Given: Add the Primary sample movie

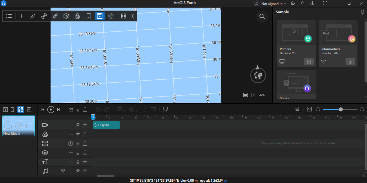Looking at the screenshot, I should click(309, 62).
